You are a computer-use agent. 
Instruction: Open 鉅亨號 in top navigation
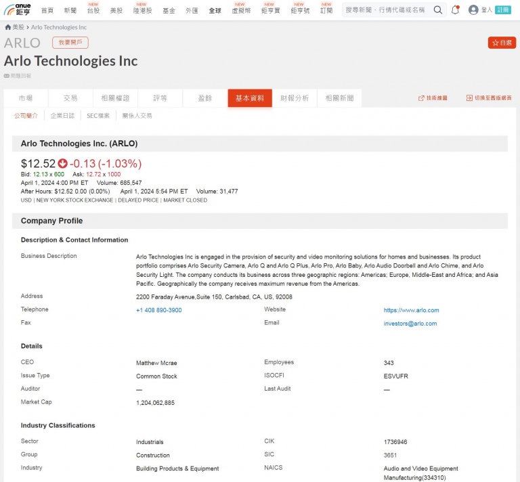300,11
